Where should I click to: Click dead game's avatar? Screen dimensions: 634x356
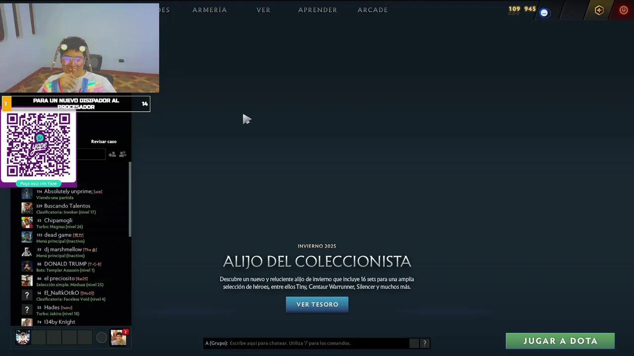[27, 237]
